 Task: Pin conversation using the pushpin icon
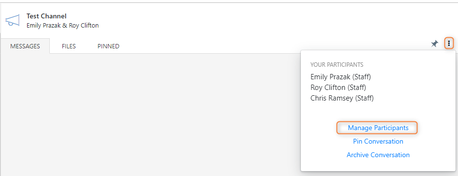coord(435,44)
